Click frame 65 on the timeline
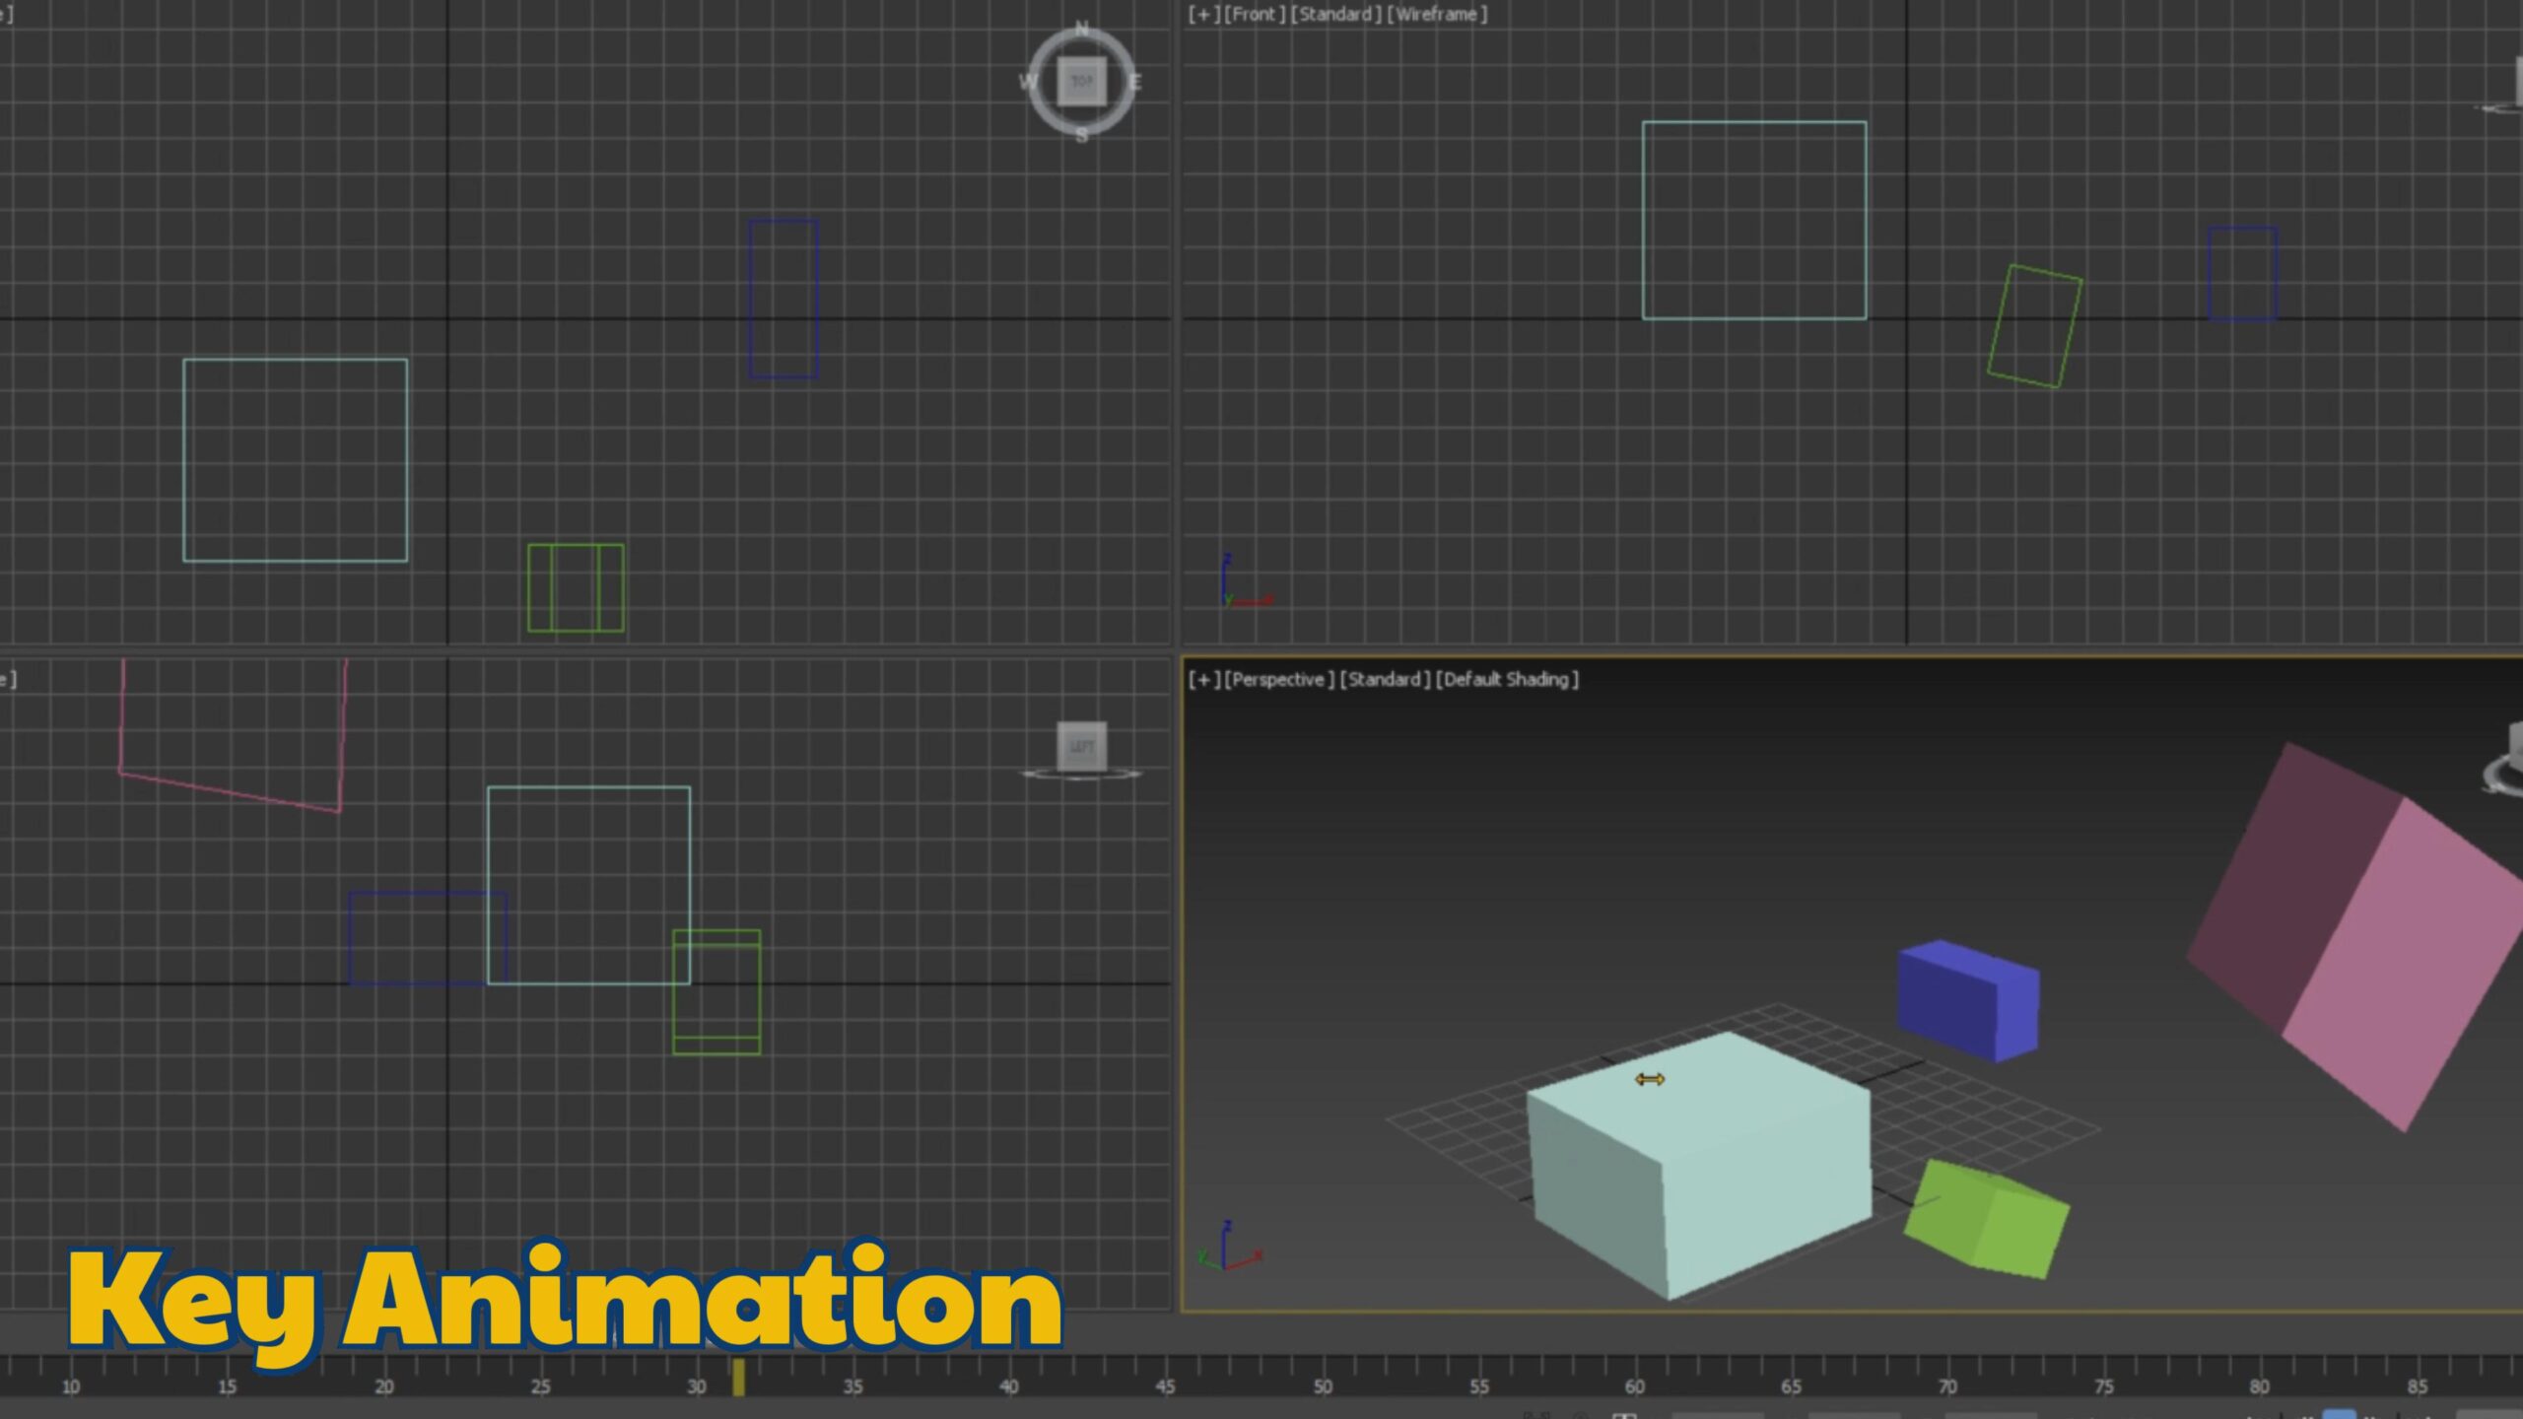 click(x=1791, y=1386)
